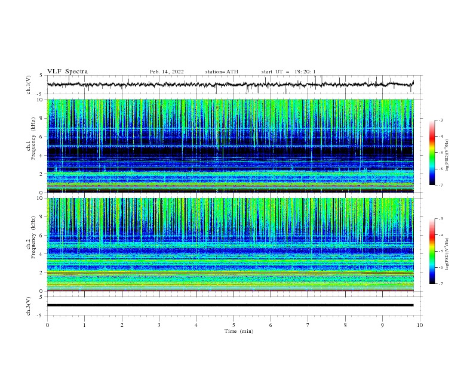Click time axis tick label "3"

[159, 325]
